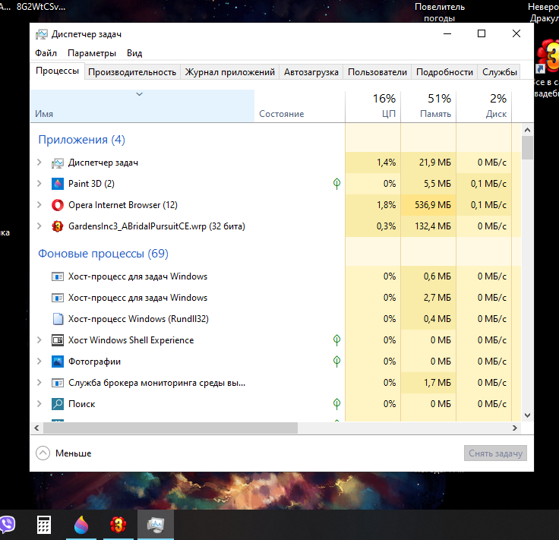Click the Windows Shell Experience host icon
Image resolution: width=559 pixels, height=540 pixels.
click(58, 340)
